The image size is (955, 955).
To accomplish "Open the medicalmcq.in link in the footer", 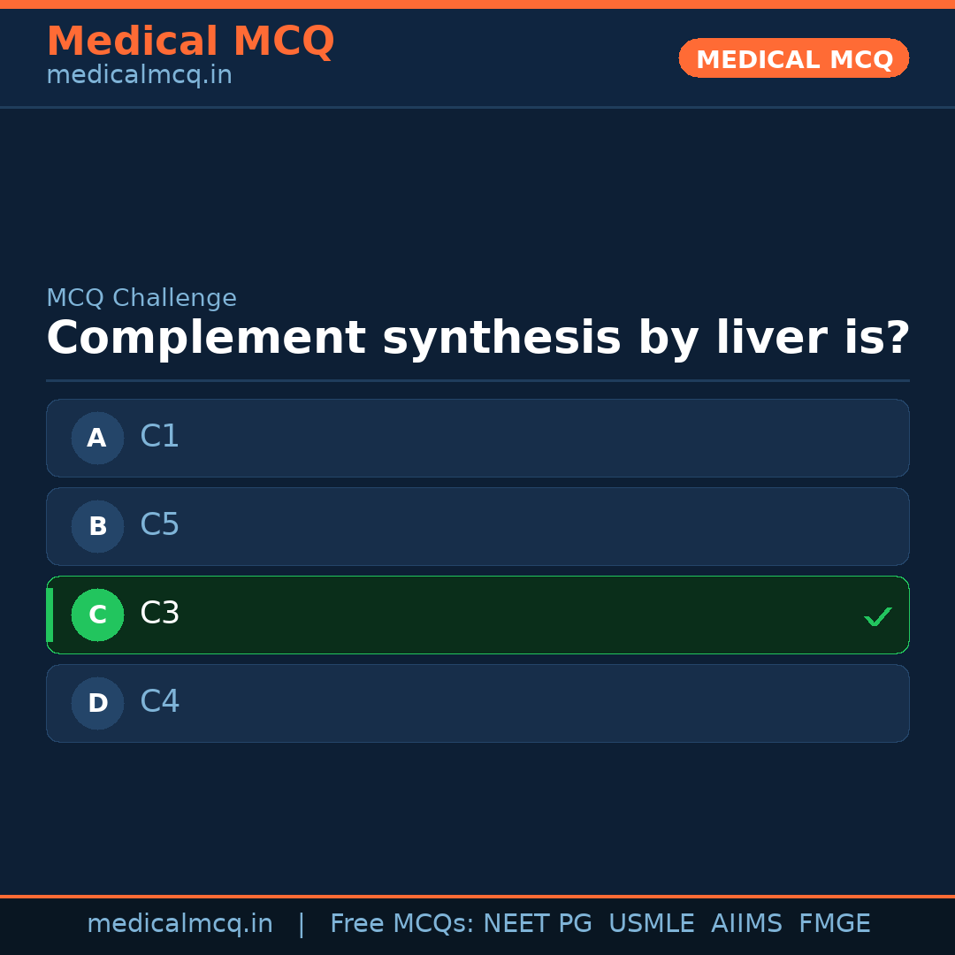I will (x=180, y=924).
